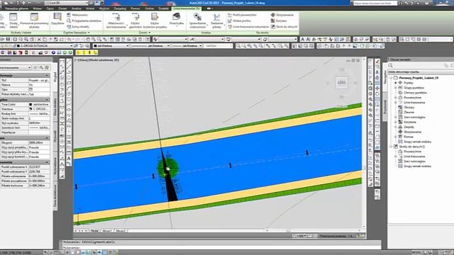Select the Pan hand tool in toolbar
This screenshot has width=454, height=255.
88,39
